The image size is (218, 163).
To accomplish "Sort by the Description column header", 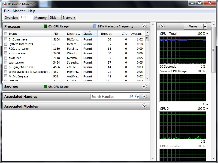I will 73,34.
